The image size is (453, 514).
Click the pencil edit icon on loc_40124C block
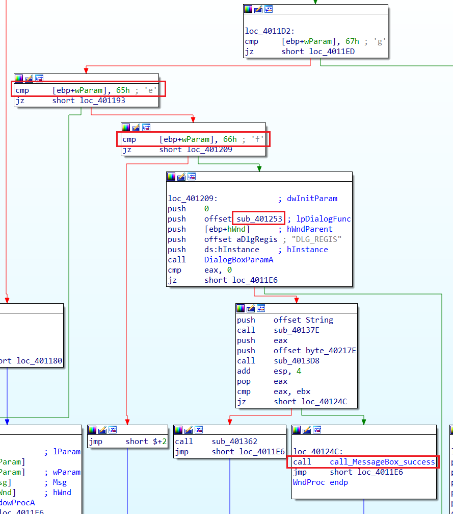tap(307, 430)
